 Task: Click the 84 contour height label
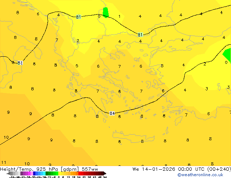click(x=112, y=113)
